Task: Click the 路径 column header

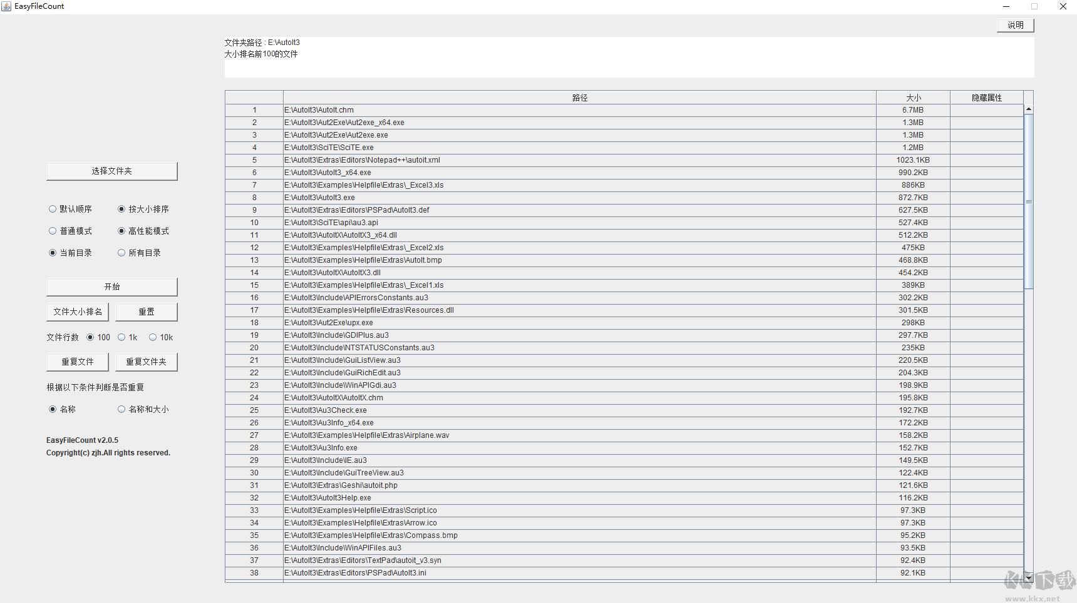Action: coord(580,98)
